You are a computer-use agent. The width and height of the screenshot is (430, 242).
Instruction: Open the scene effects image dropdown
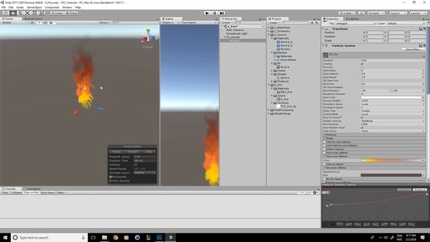coord(52,22)
